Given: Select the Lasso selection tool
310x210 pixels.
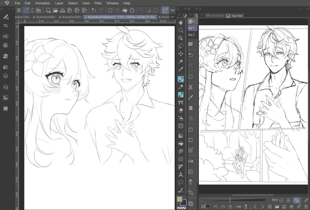Looking at the screenshot, I should 181,46.
